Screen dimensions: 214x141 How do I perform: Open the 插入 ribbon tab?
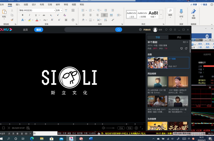[18, 5]
